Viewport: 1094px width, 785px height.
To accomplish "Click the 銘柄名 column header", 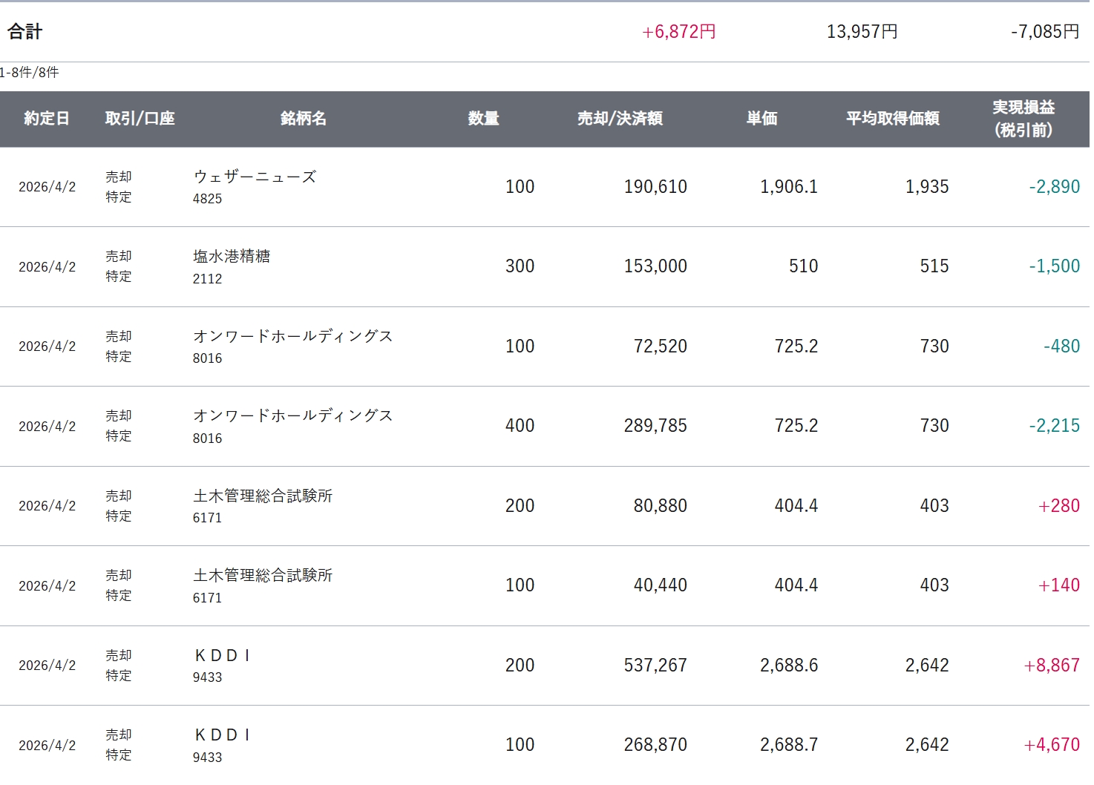I will 304,119.
